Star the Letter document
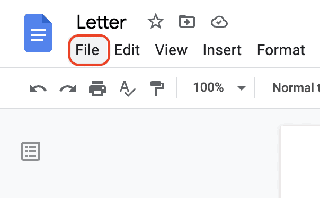 pos(156,21)
